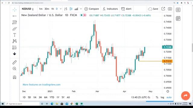Set date range to 5Y
This screenshot has height=108, width=193.
click(63, 97)
